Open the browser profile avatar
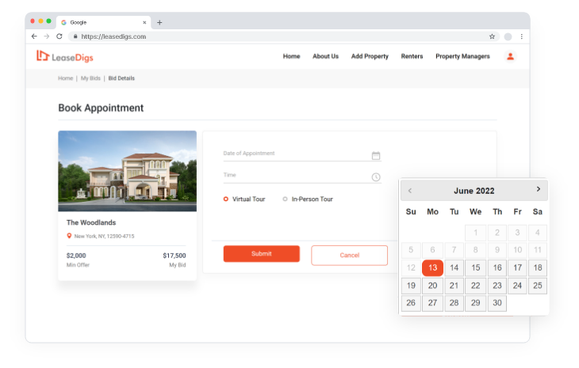 point(508,36)
